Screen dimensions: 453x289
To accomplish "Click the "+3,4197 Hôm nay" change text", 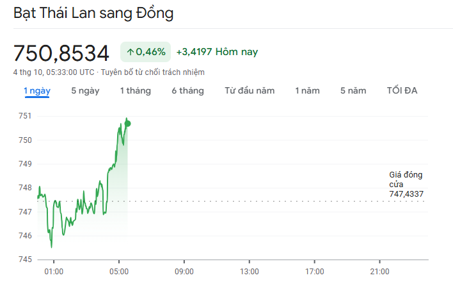I will [217, 51].
